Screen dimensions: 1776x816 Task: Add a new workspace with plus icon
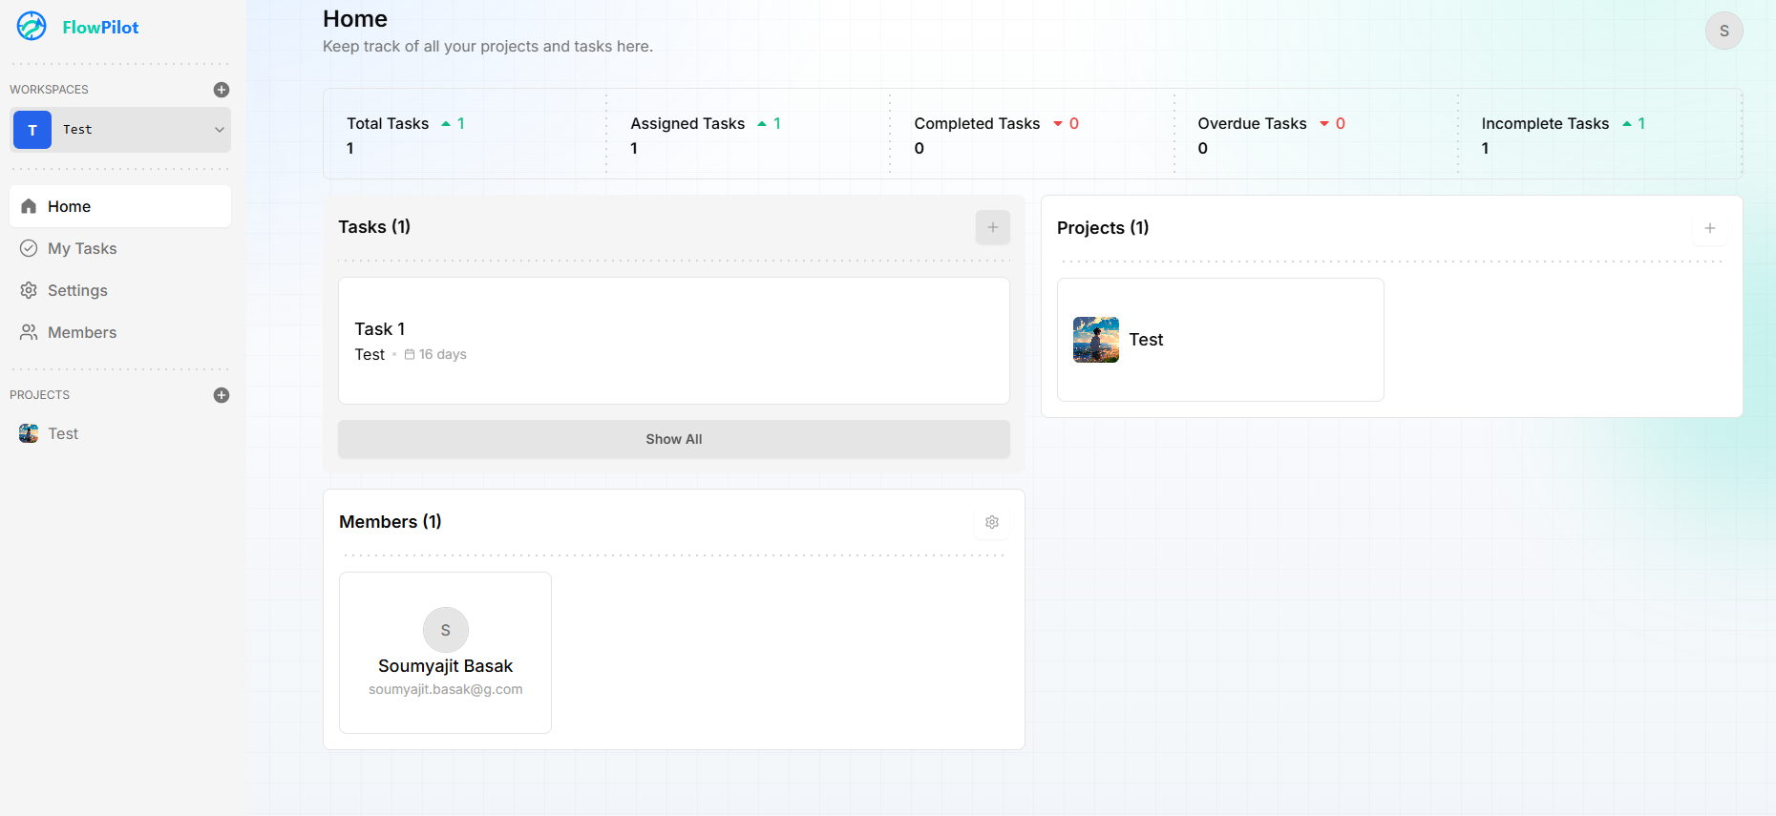pyautogui.click(x=222, y=90)
